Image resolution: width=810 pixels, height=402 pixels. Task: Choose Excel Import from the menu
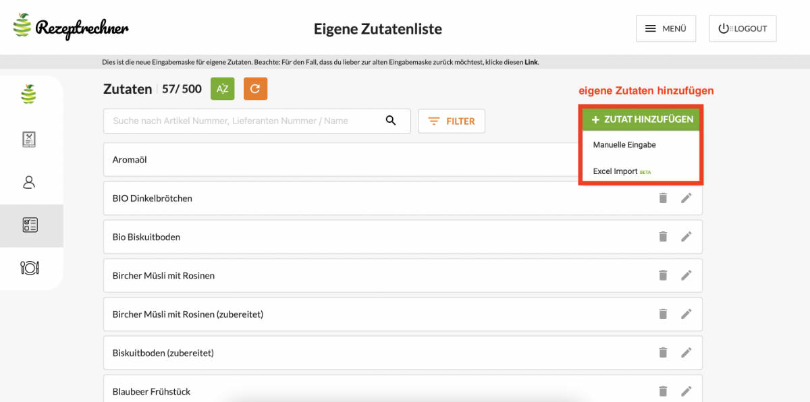coord(616,171)
